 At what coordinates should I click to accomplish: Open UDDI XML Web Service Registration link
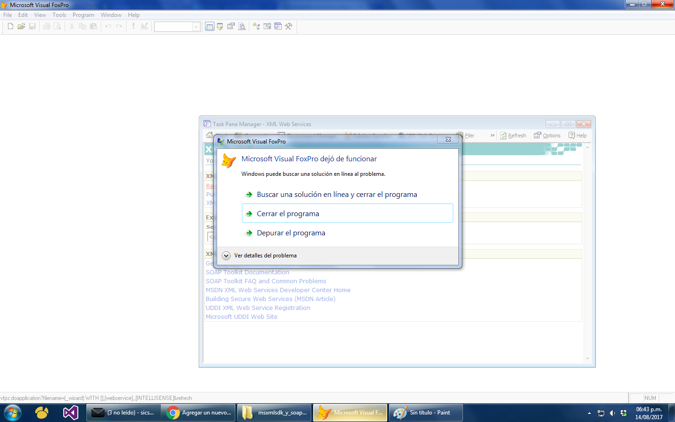(258, 308)
